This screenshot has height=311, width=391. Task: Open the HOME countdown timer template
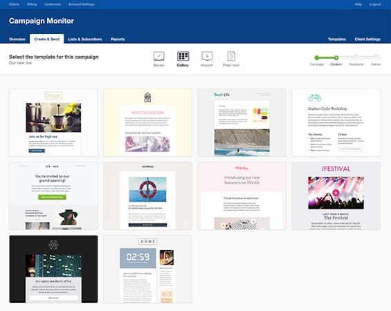tap(147, 269)
